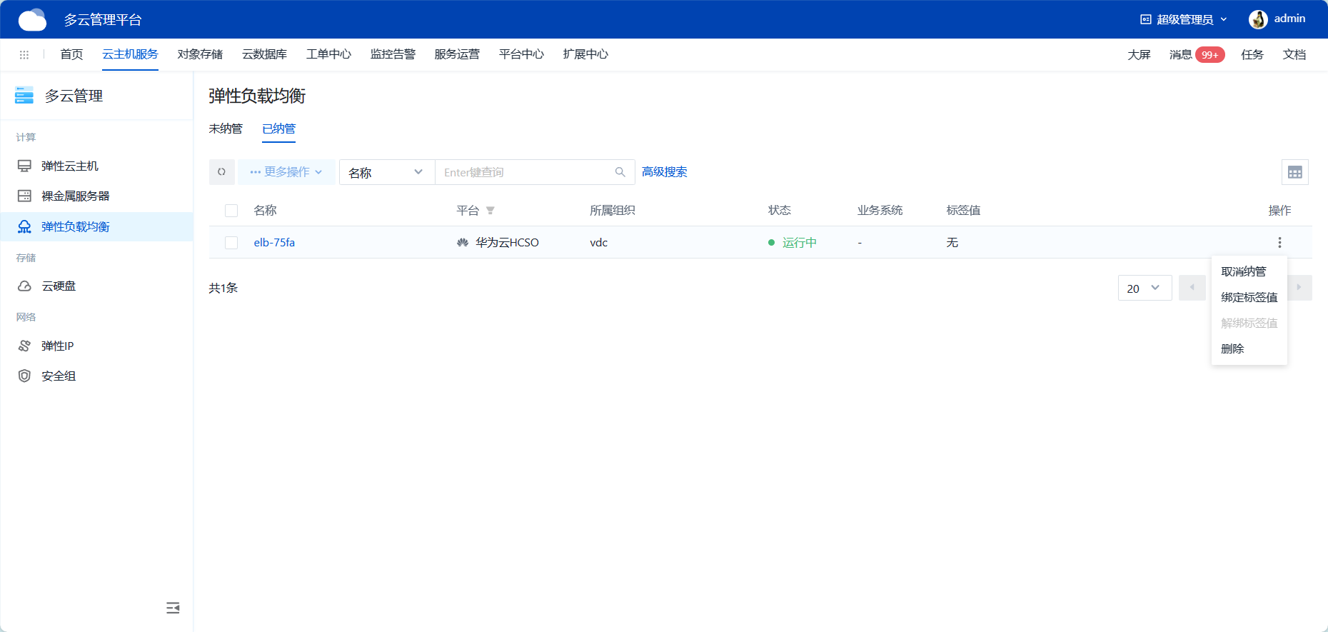Open the 监控告警 nav item
This screenshot has height=632, width=1328.
coord(393,54)
